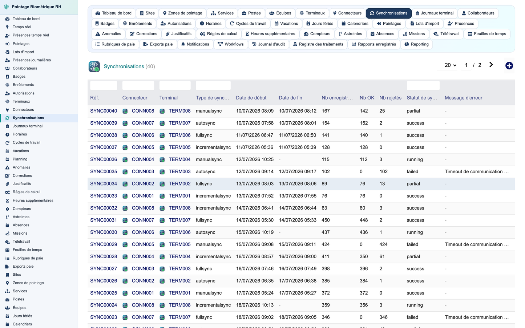Image resolution: width=525 pixels, height=328 pixels.
Task: Click Postes briefcase icon in sidebar
Action: pos(7,299)
